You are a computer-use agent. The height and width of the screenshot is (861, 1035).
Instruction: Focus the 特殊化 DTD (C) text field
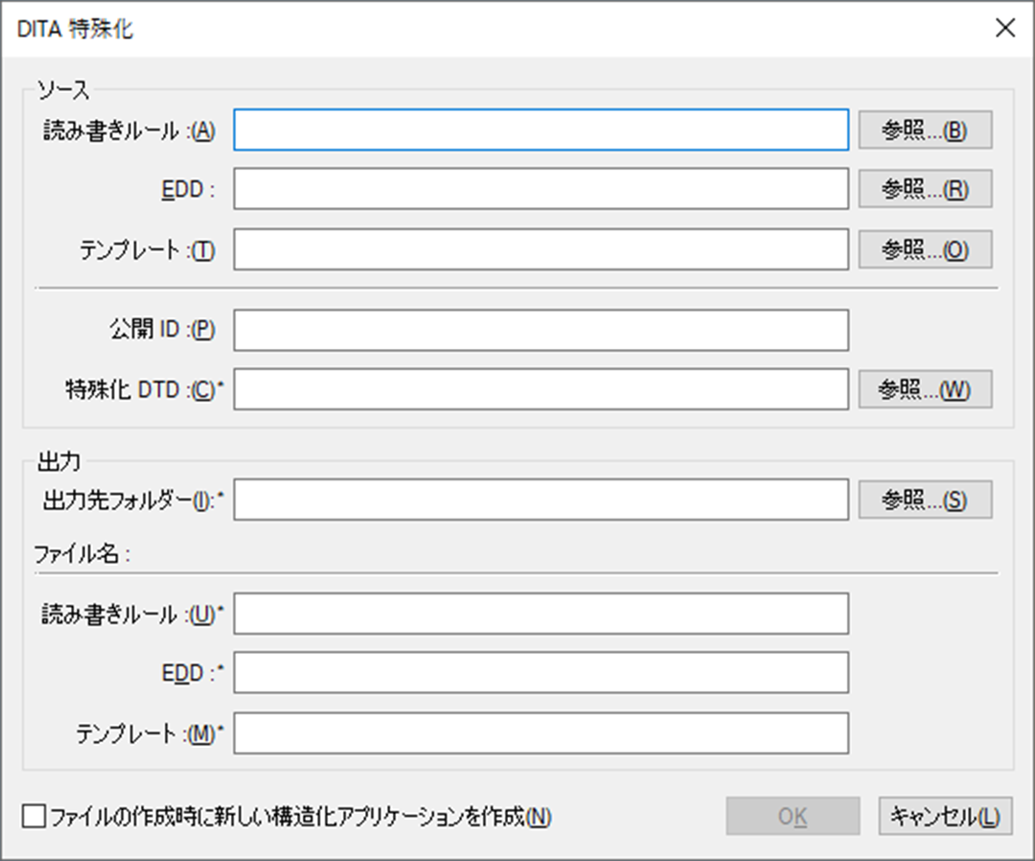tap(540, 389)
